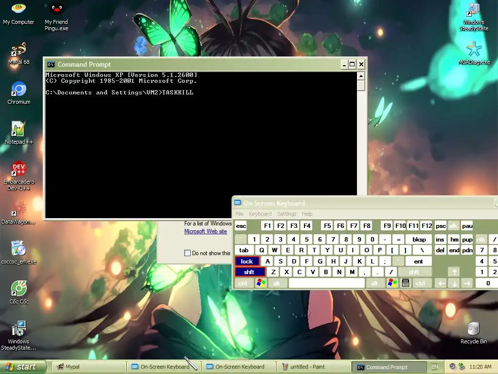Screen dimensions: 498x374
Task: Click the Command Prompt taskbar button
Action: (389, 367)
